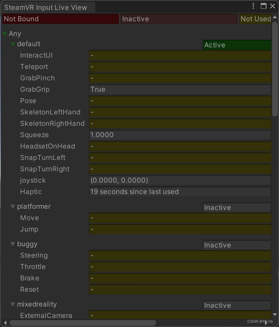279x327 pixels.
Task: Click the Teleport value field
Action: 180,67
